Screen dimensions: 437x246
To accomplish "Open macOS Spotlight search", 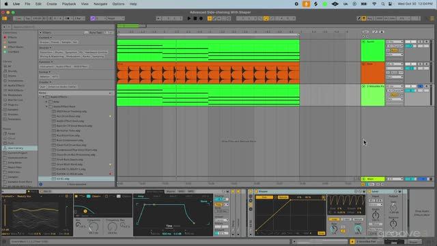I will click(x=383, y=4).
